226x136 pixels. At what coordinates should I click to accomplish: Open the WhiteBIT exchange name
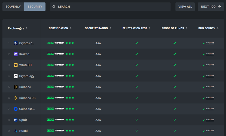[26, 65]
